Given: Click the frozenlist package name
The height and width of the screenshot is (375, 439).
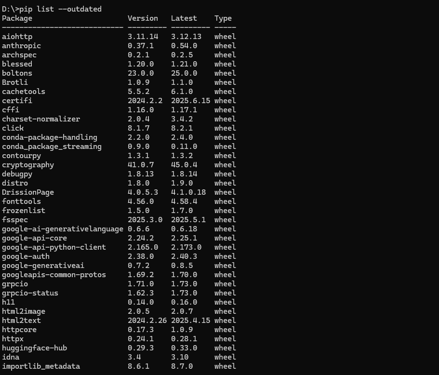Looking at the screenshot, I should pyautogui.click(x=24, y=211).
